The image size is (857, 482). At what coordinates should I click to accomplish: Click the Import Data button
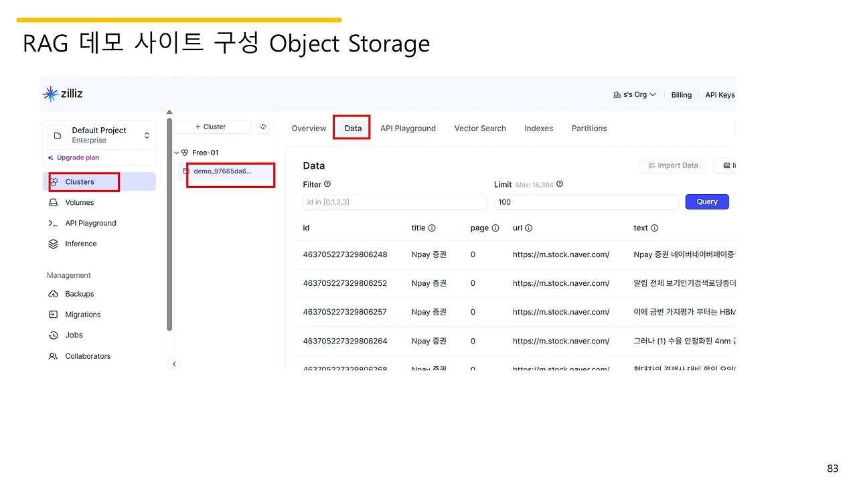point(673,165)
